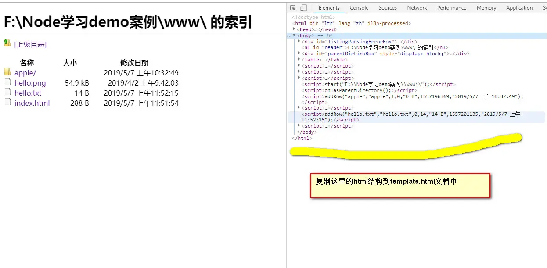This screenshot has width=547, height=268.
Task: Click the green up-arrow parent directory icon
Action: pyautogui.click(x=7, y=43)
